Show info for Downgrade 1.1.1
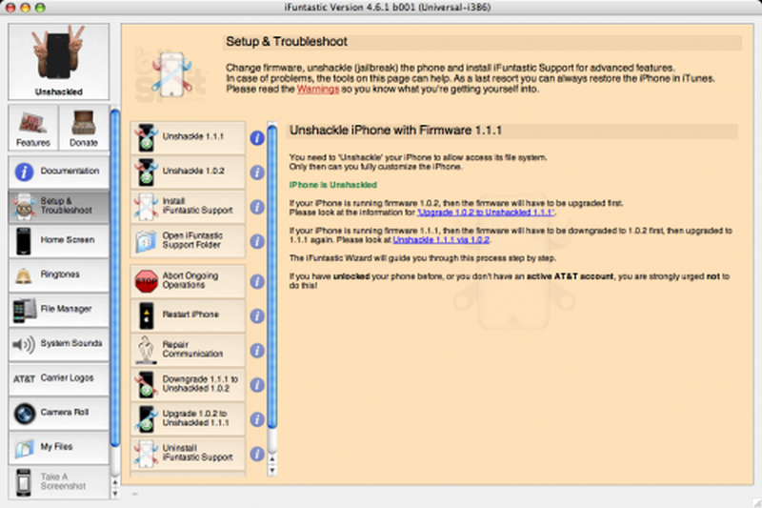 pos(257,385)
